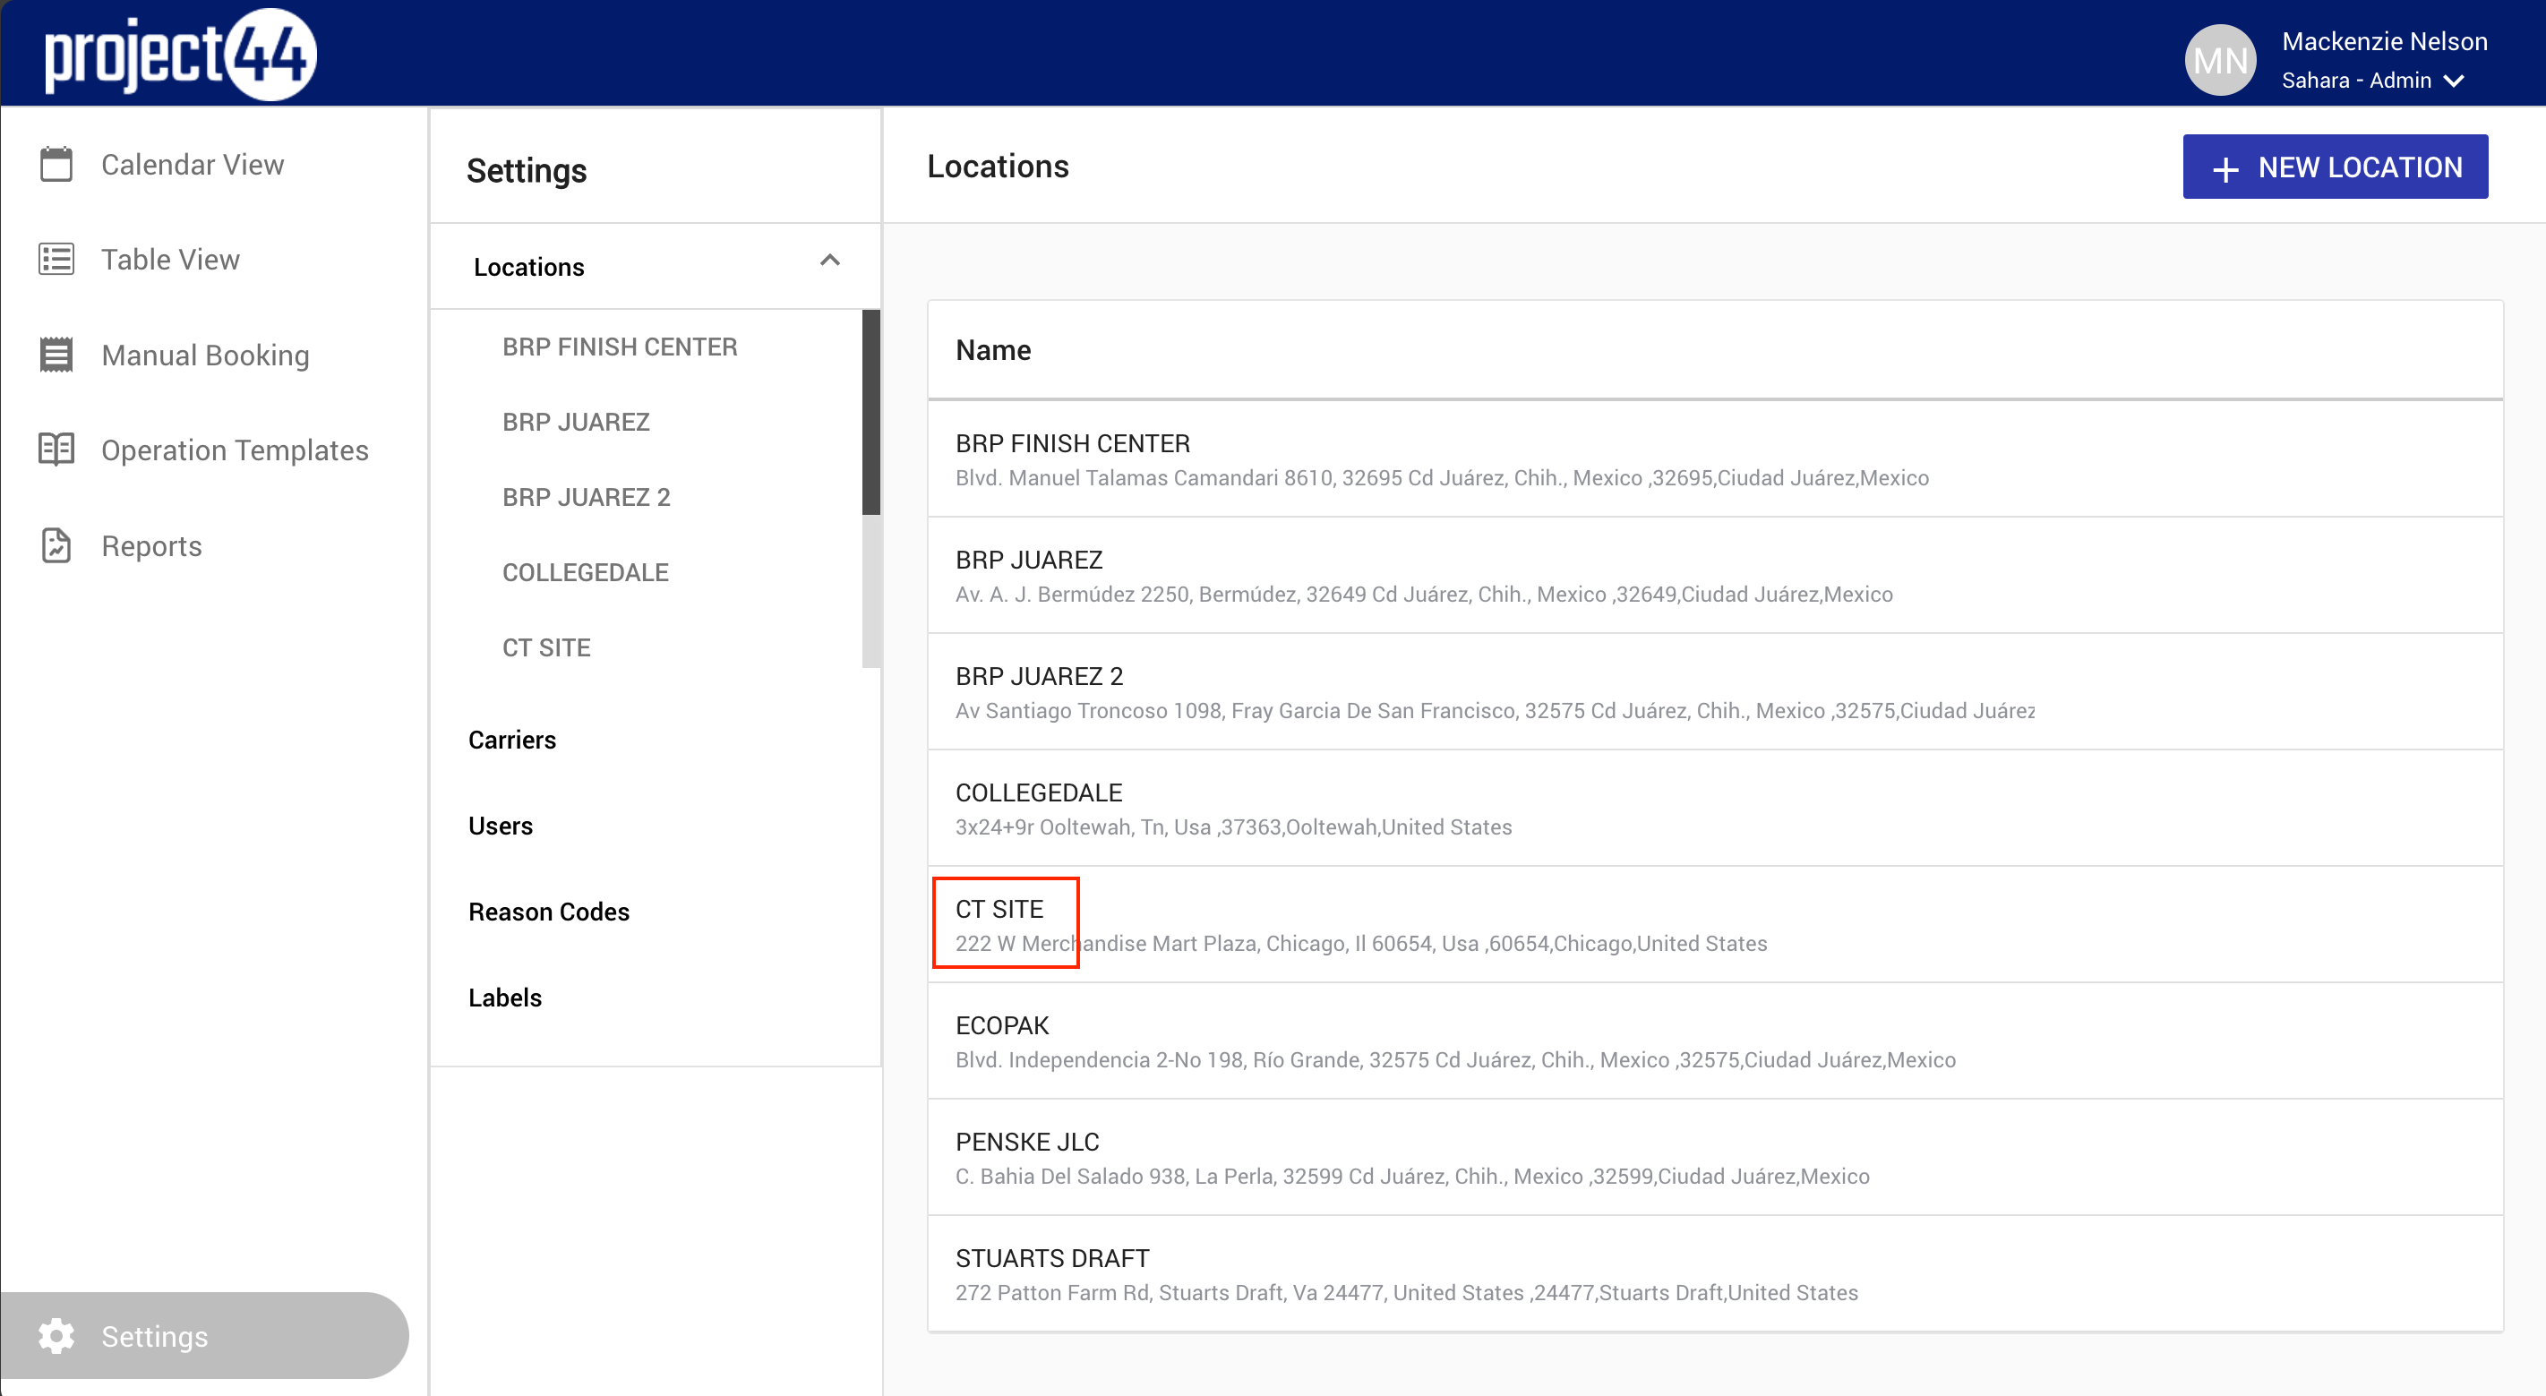This screenshot has width=2546, height=1396.
Task: Open STUARTS DRAFT table row
Action: coord(1715,1274)
